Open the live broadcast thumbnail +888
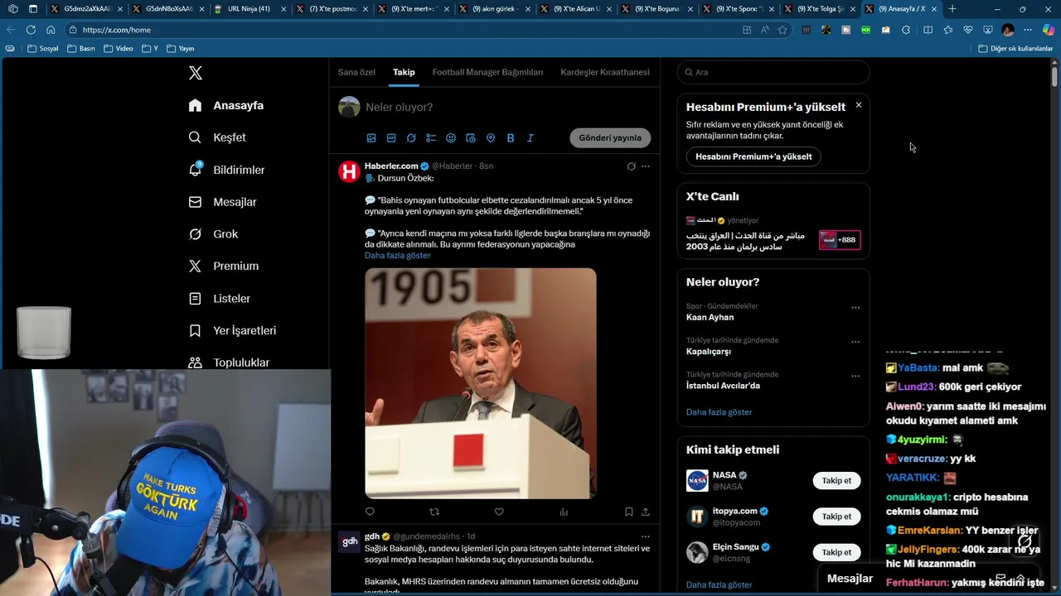This screenshot has width=1061, height=596. tap(840, 240)
